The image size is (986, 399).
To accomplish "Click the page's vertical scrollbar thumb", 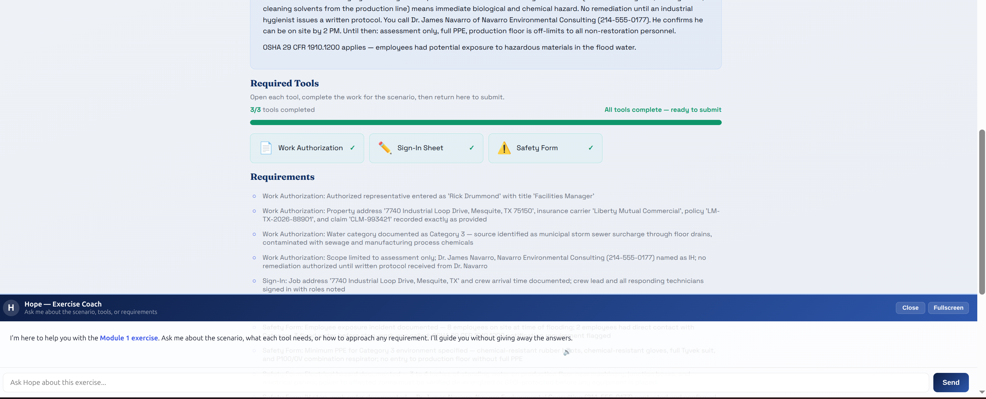I will 982,212.
